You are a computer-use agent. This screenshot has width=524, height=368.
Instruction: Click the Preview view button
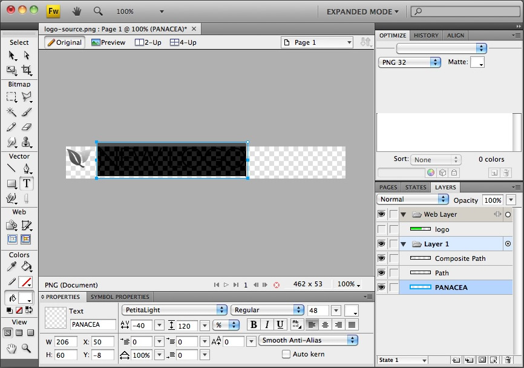(x=108, y=42)
